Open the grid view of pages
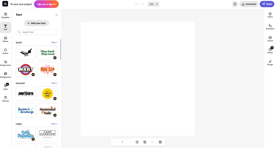 [x=160, y=142]
